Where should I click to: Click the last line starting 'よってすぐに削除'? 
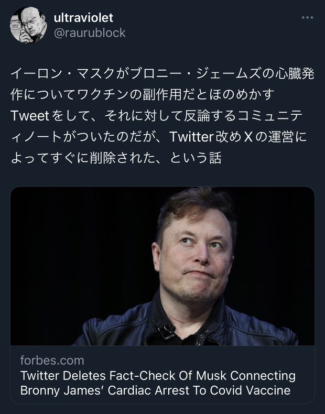tap(115, 157)
